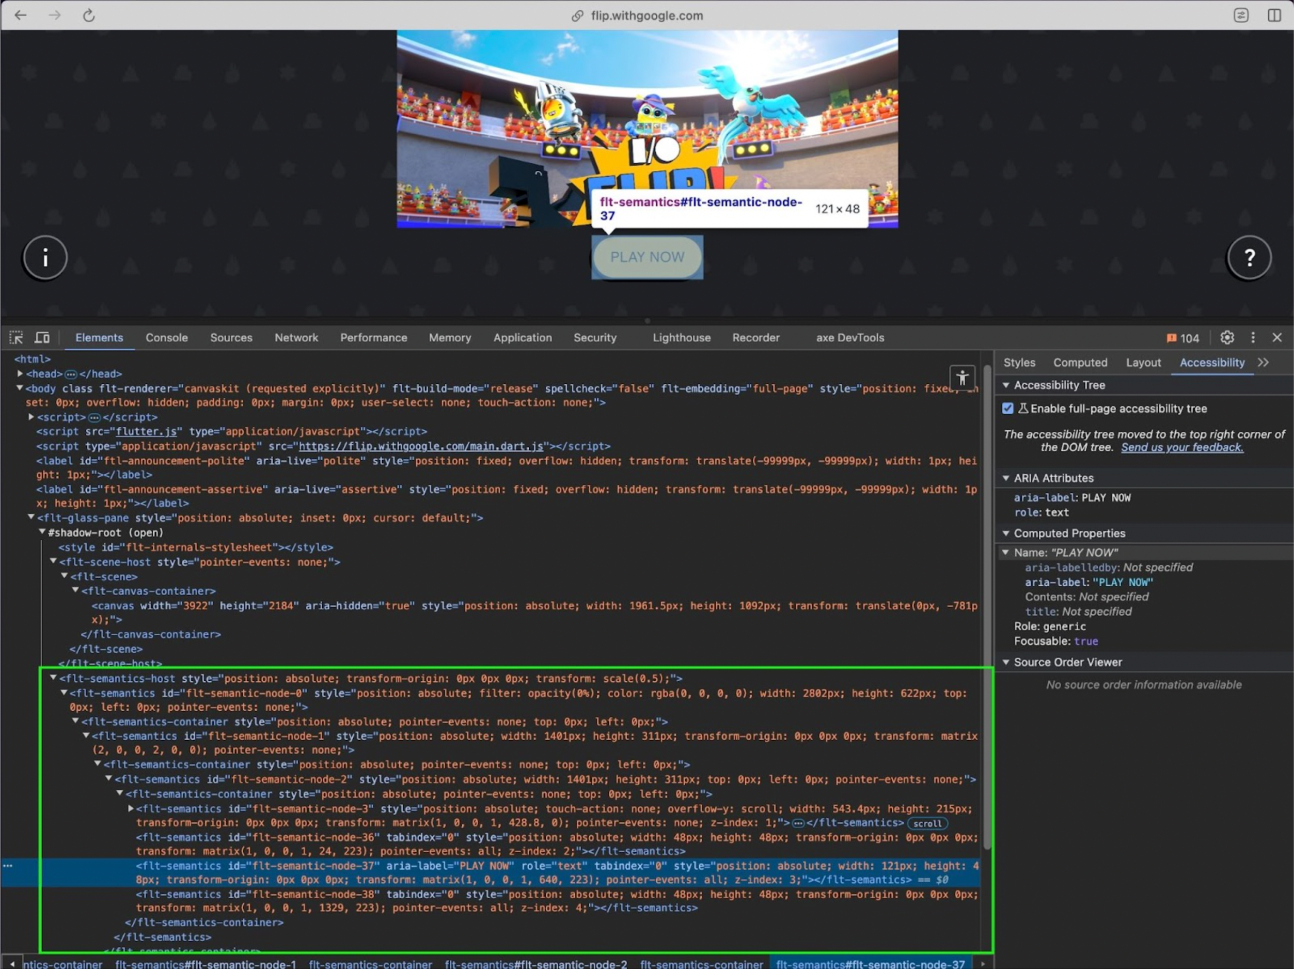Collapse the ARIA Attributes section

tap(1005, 478)
